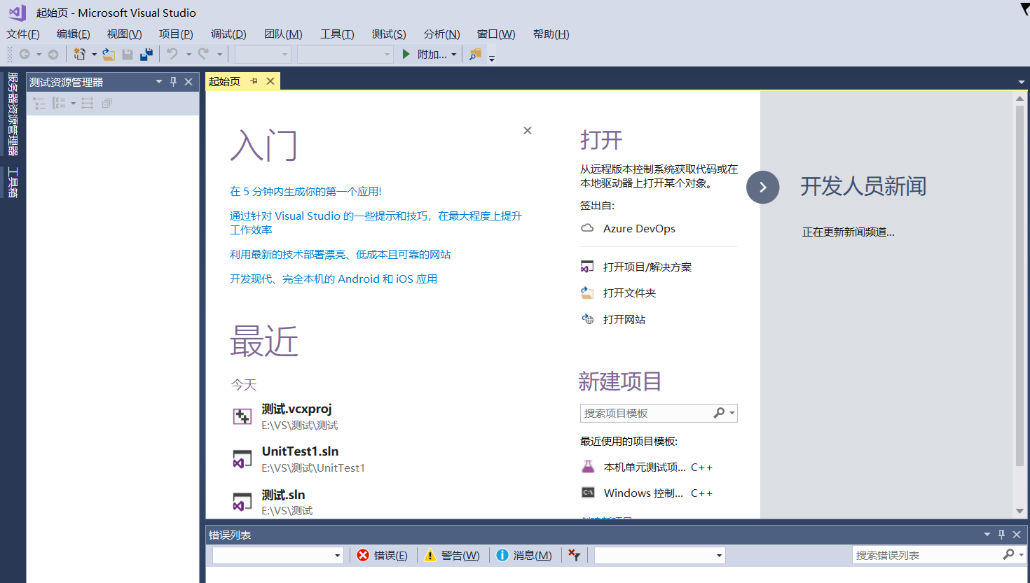The width and height of the screenshot is (1030, 583).
Task: Click the collapse-all icon in Test Explorer toolbar
Action: click(107, 104)
